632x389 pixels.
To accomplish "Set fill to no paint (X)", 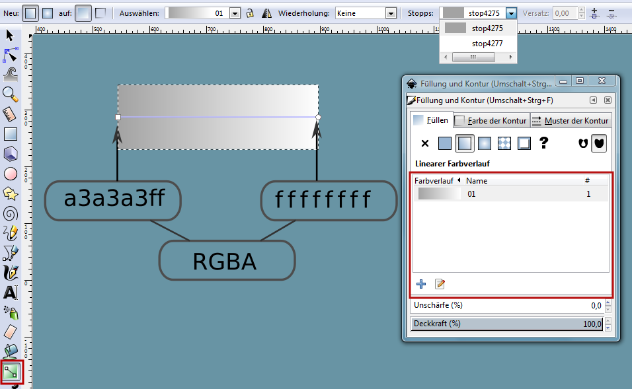I will pyautogui.click(x=425, y=143).
